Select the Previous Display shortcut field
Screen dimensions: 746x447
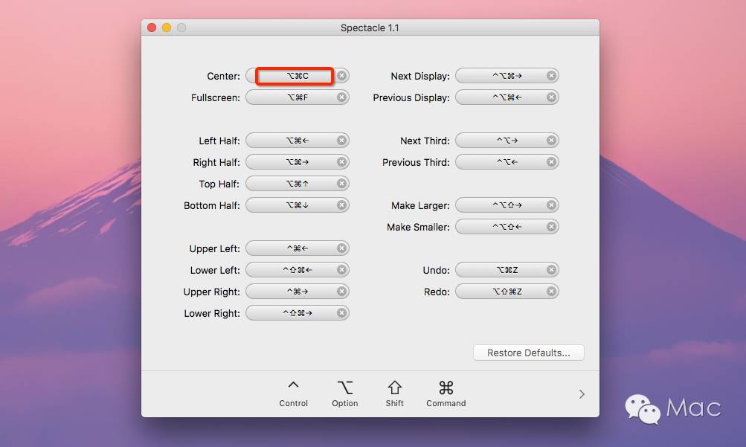(x=507, y=97)
